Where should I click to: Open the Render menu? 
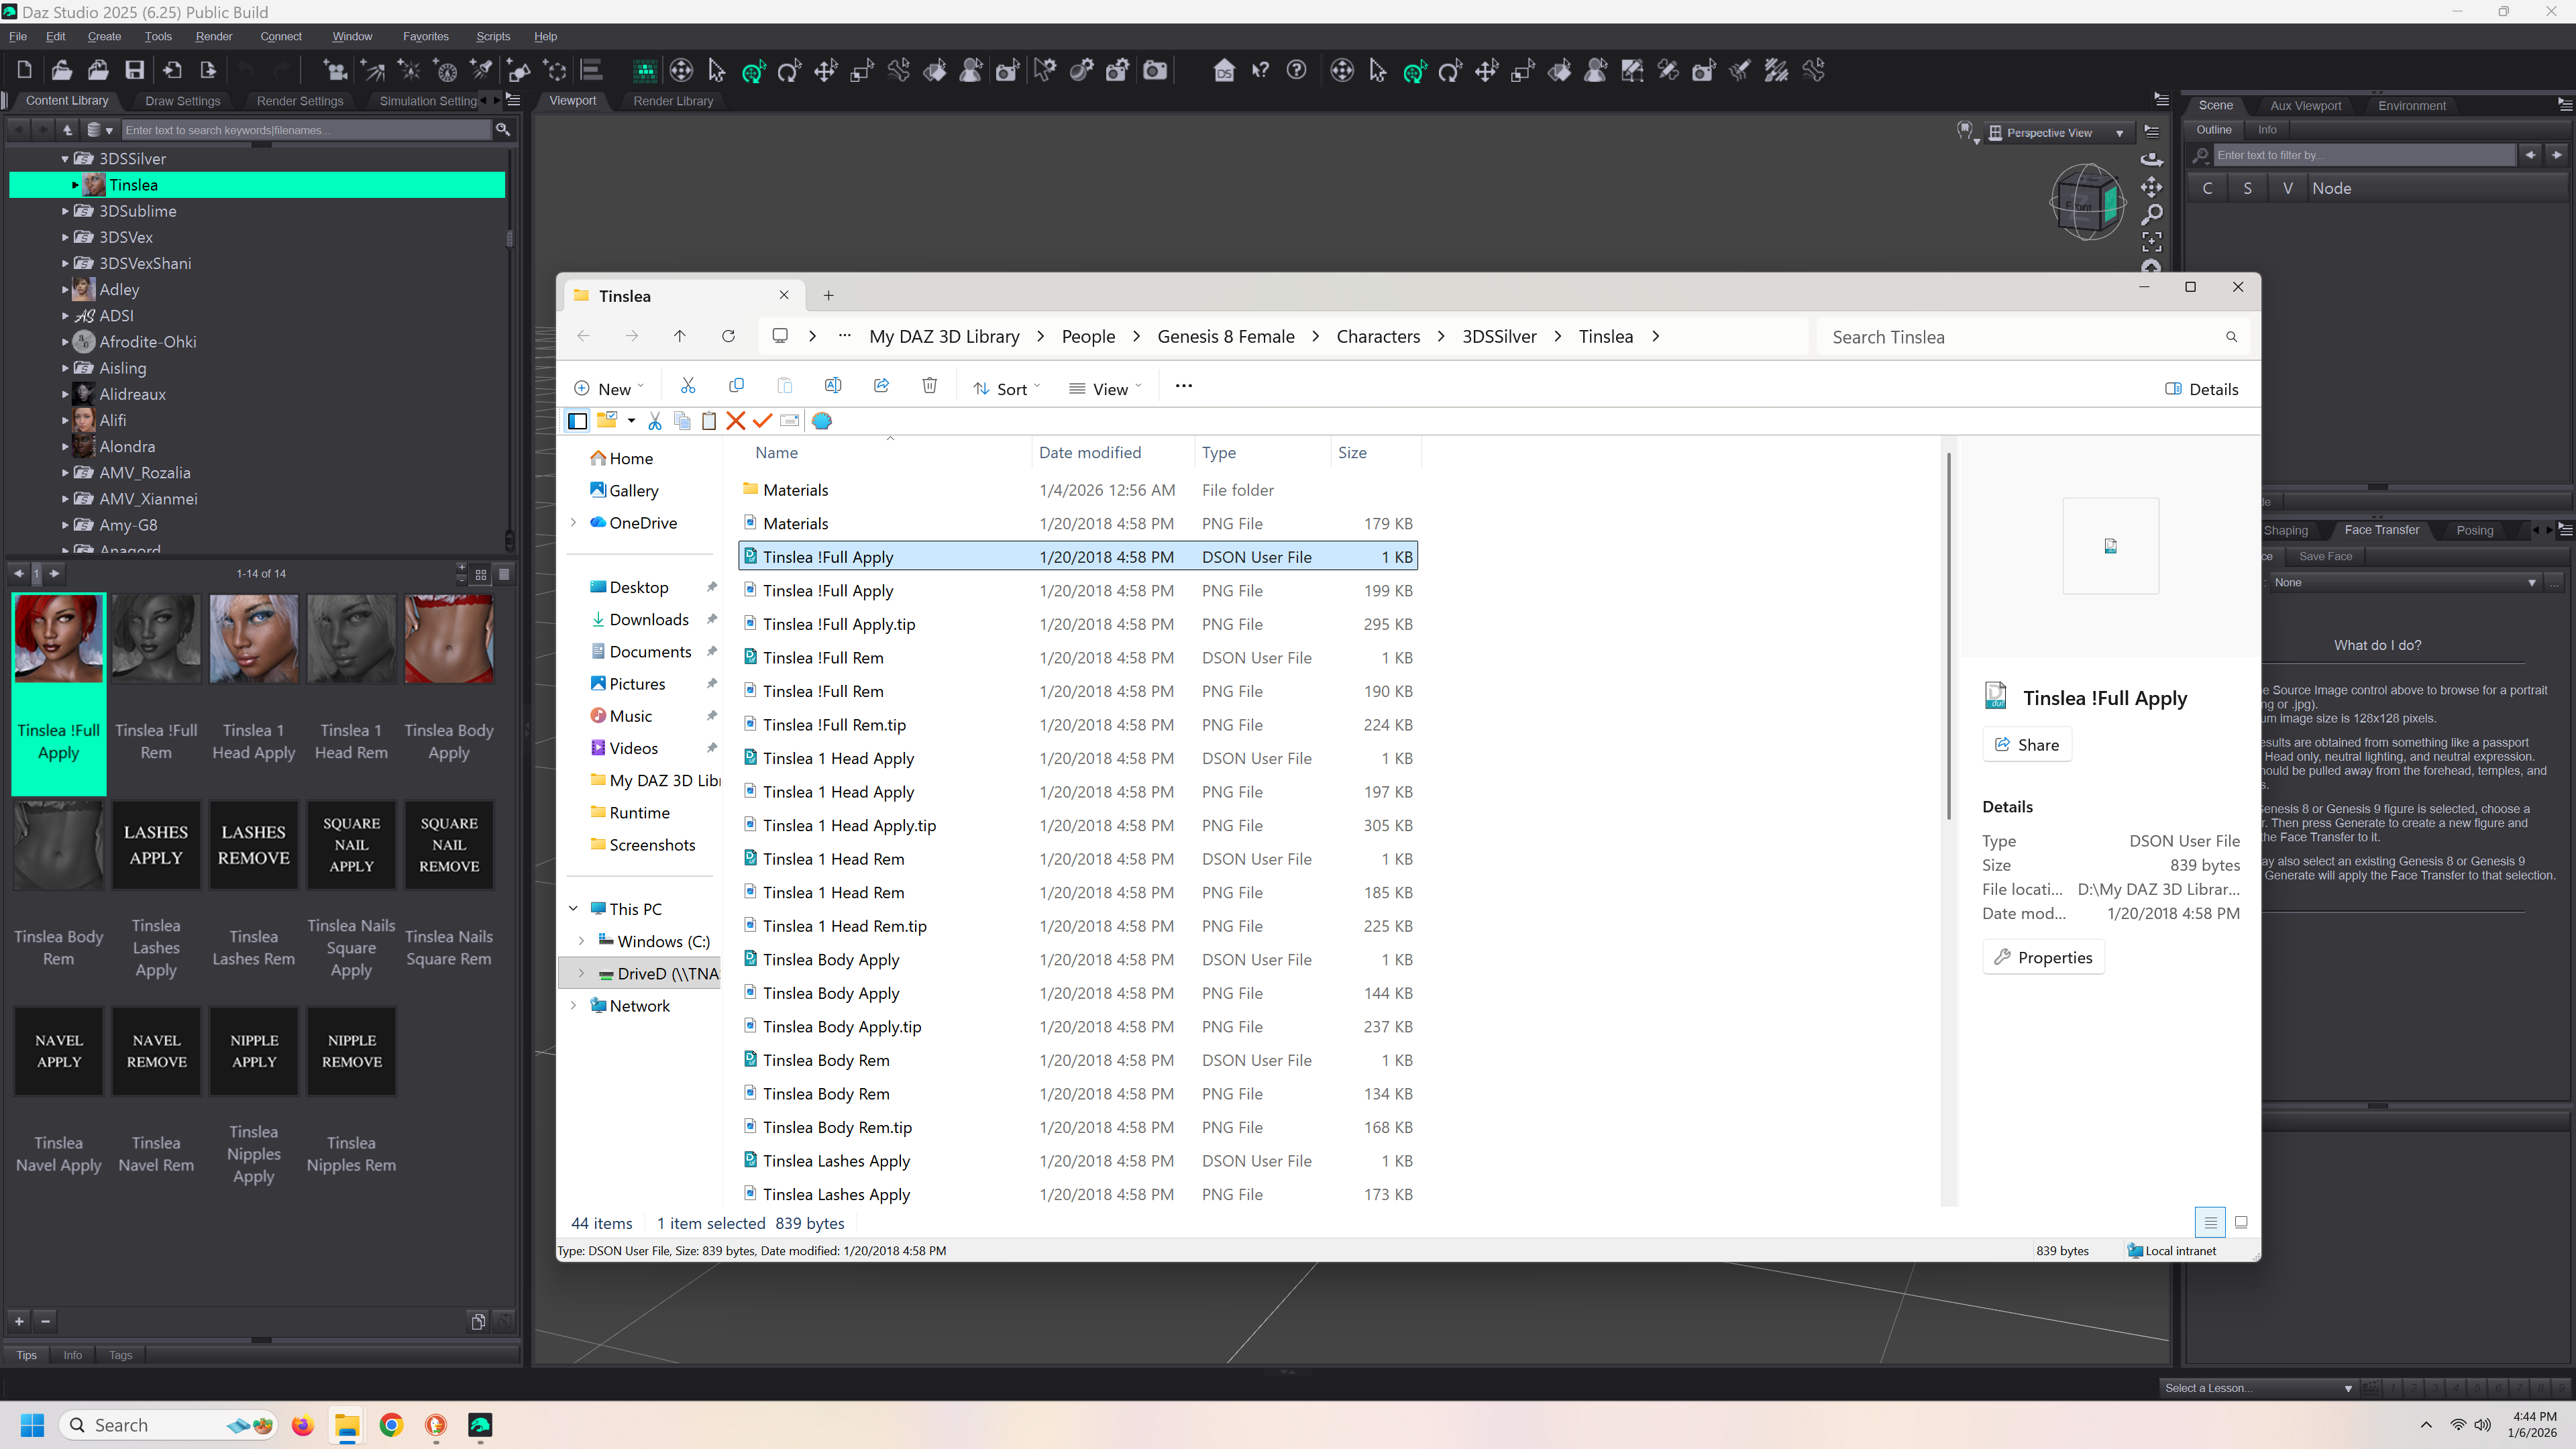pos(213,36)
